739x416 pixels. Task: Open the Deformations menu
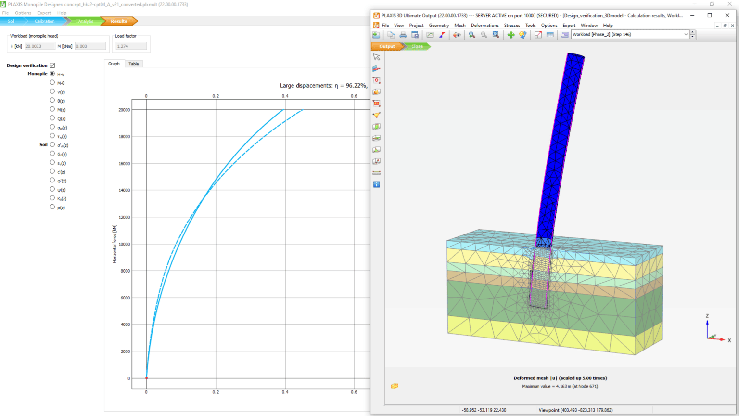click(484, 26)
